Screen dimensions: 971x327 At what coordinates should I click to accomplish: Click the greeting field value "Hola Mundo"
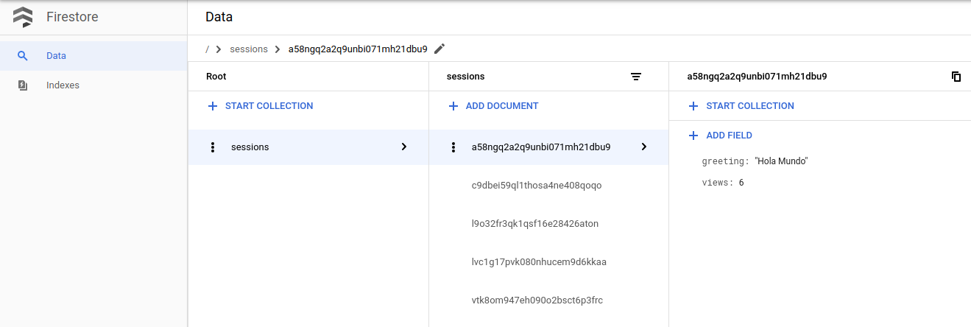tap(781, 161)
